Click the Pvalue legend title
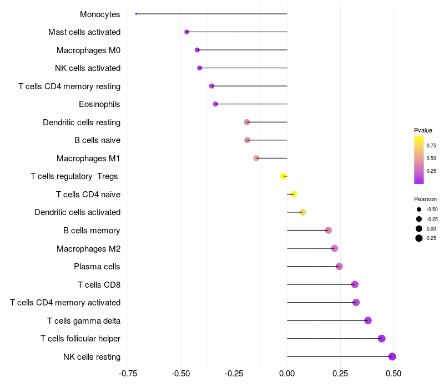The width and height of the screenshot is (444, 388). 423,130
